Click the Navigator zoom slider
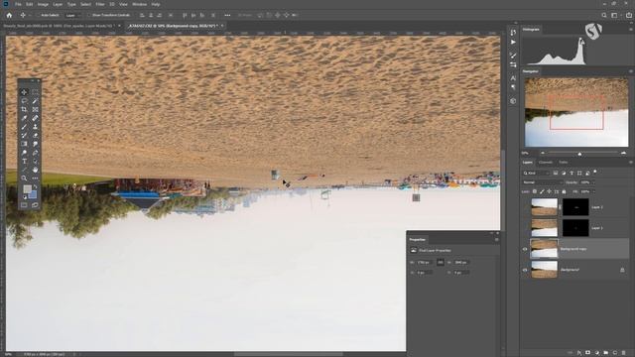Image resolution: width=635 pixels, height=357 pixels. [579, 153]
